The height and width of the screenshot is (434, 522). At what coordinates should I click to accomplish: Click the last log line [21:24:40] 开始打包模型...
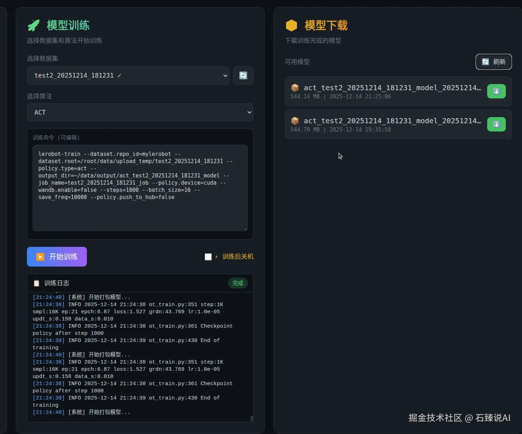point(81,412)
